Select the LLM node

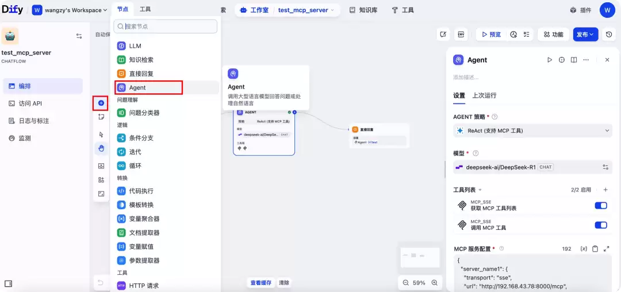click(167, 46)
